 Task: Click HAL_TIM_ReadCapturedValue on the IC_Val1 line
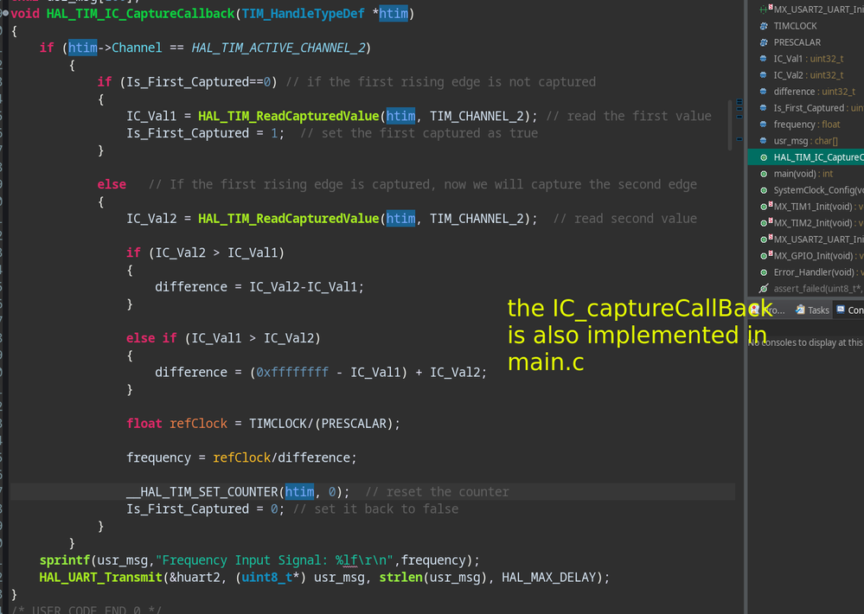click(288, 116)
